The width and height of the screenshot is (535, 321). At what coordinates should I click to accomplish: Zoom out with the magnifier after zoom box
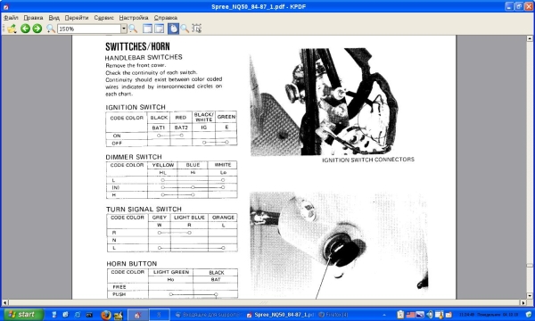tap(133, 29)
